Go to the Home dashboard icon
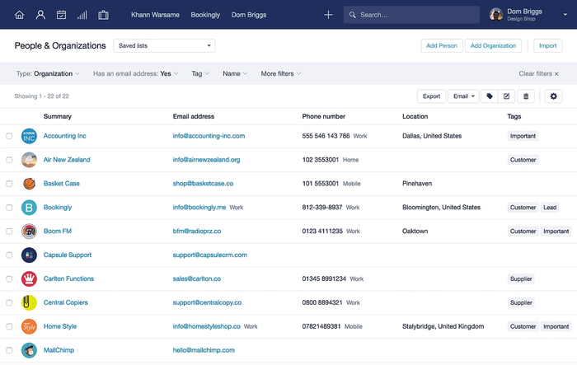The image size is (577, 365). pos(20,15)
